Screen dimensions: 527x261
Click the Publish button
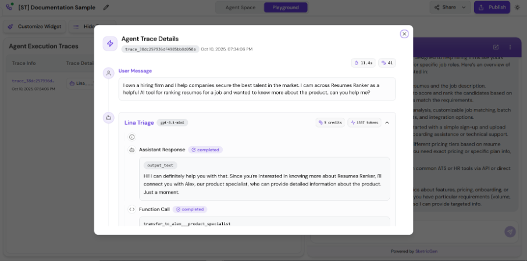click(x=492, y=8)
